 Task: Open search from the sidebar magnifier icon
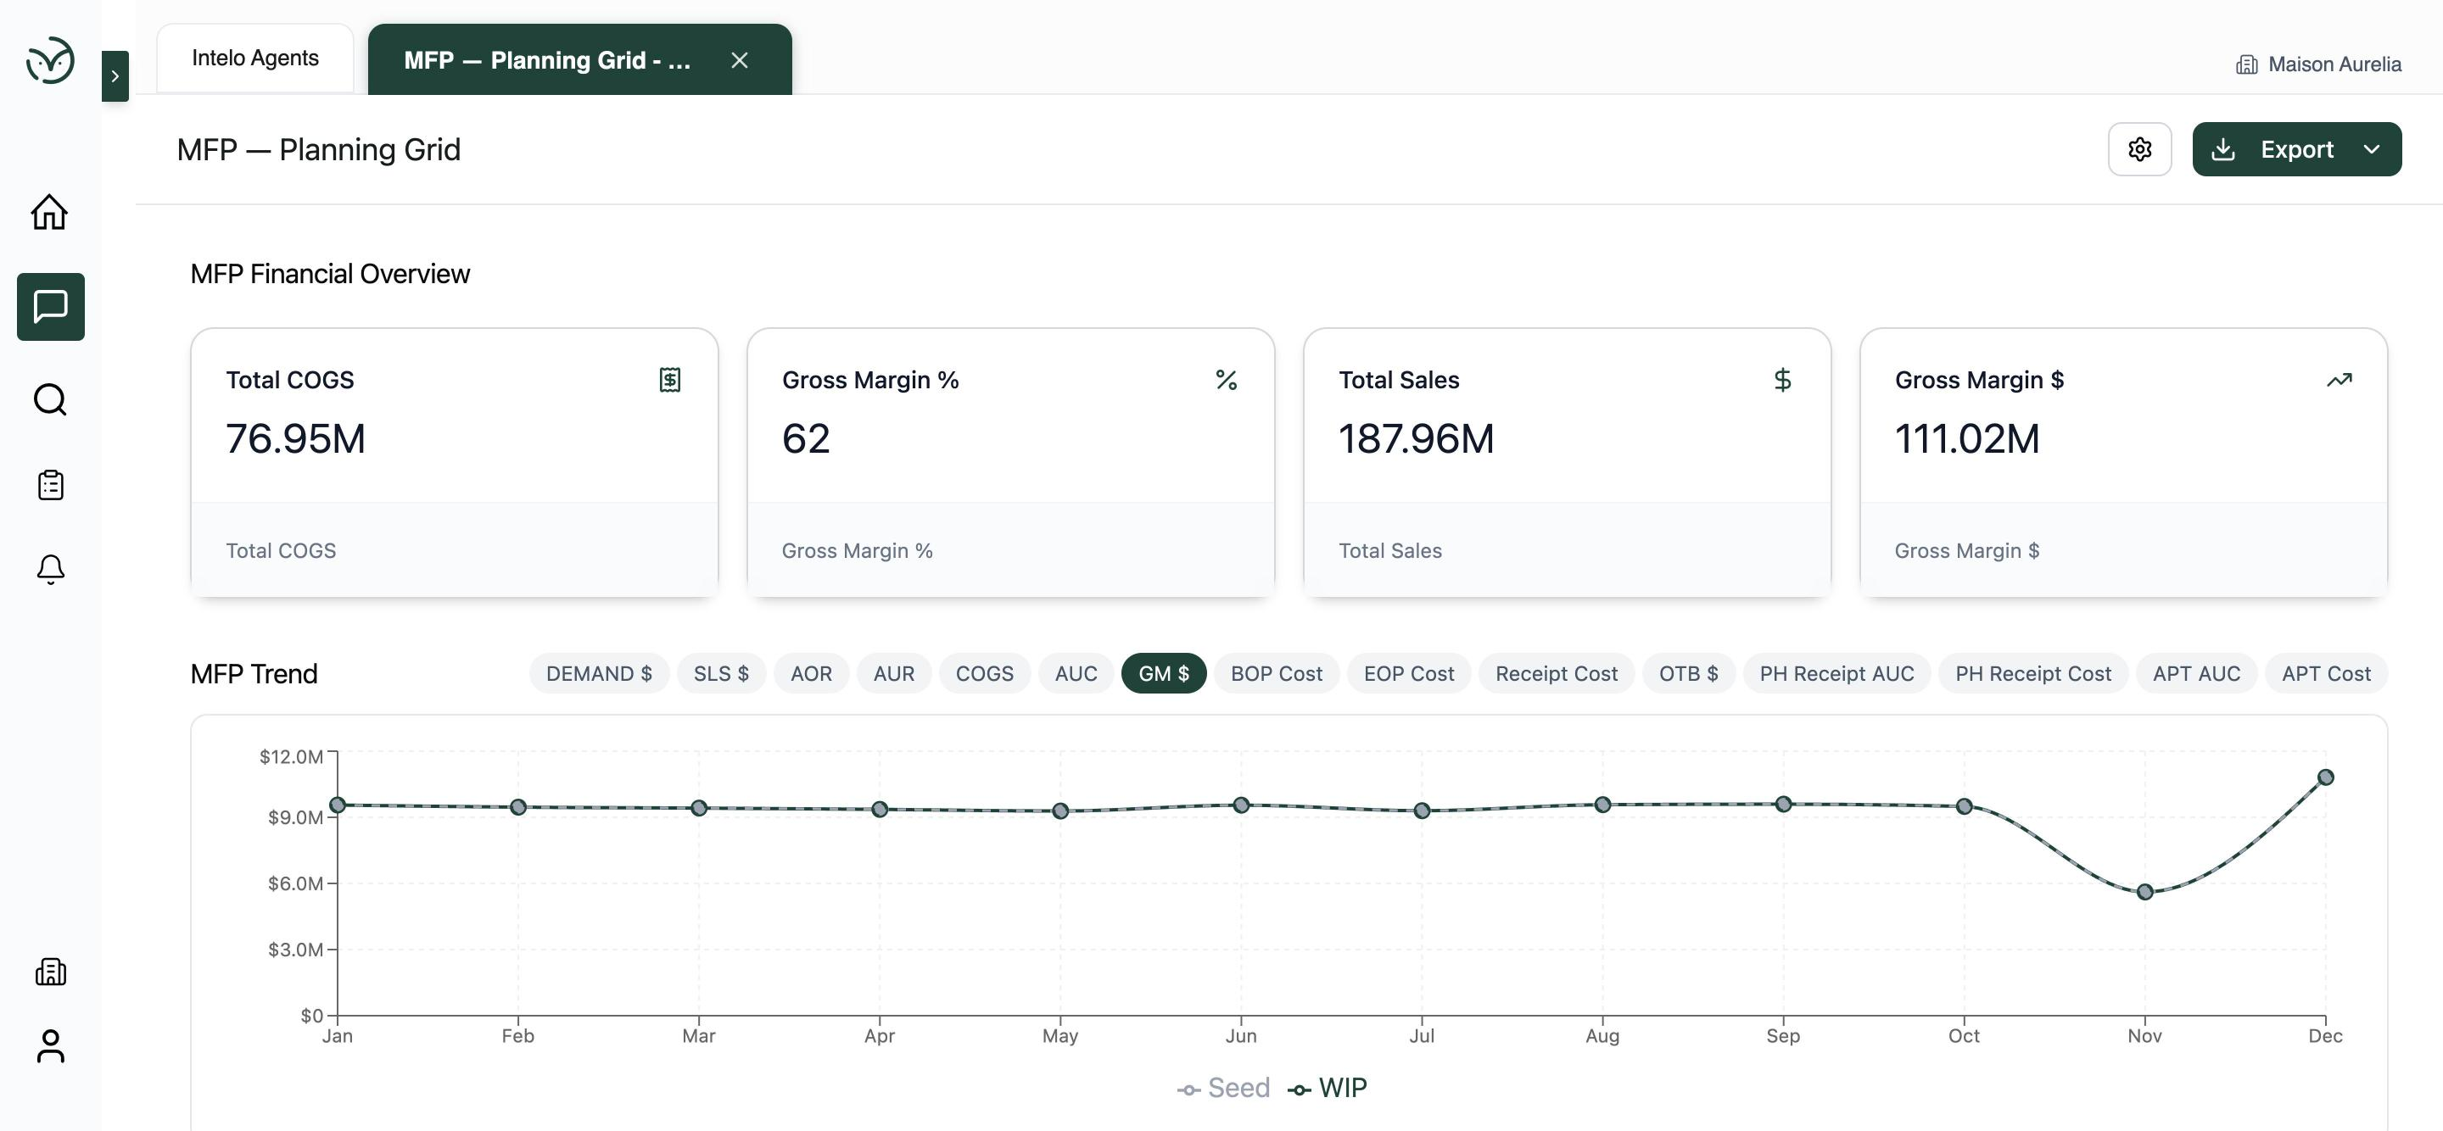(x=50, y=400)
